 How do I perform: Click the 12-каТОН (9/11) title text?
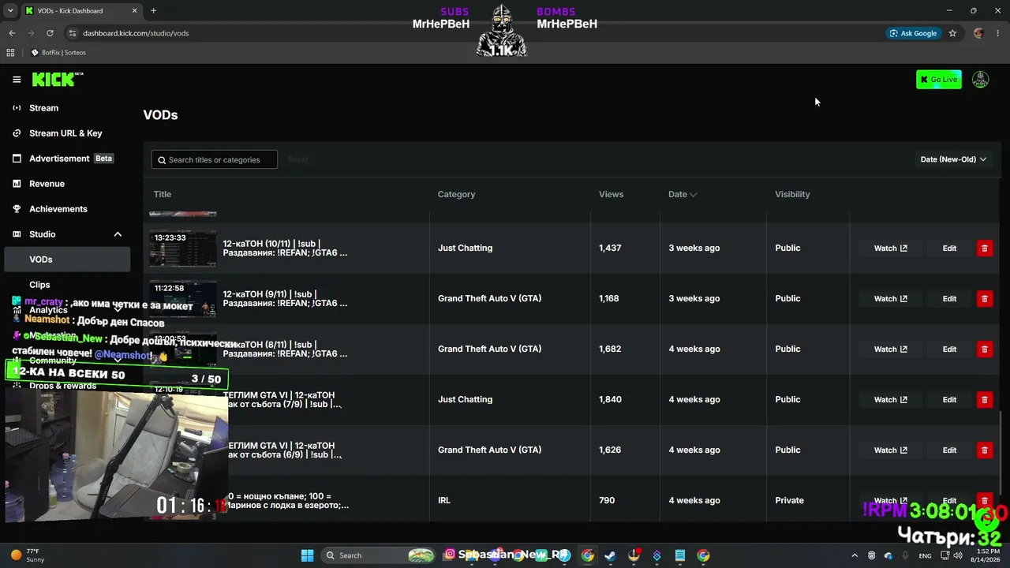click(285, 299)
